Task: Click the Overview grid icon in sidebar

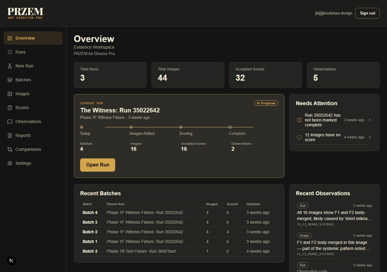Action: tap(10, 38)
